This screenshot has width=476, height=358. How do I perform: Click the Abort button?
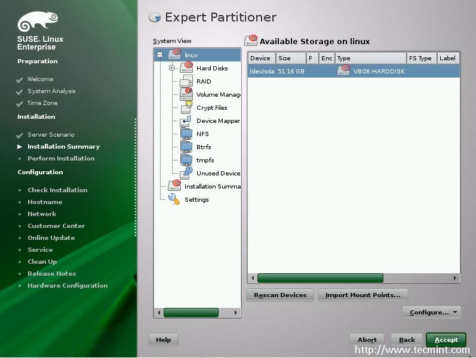pos(367,340)
